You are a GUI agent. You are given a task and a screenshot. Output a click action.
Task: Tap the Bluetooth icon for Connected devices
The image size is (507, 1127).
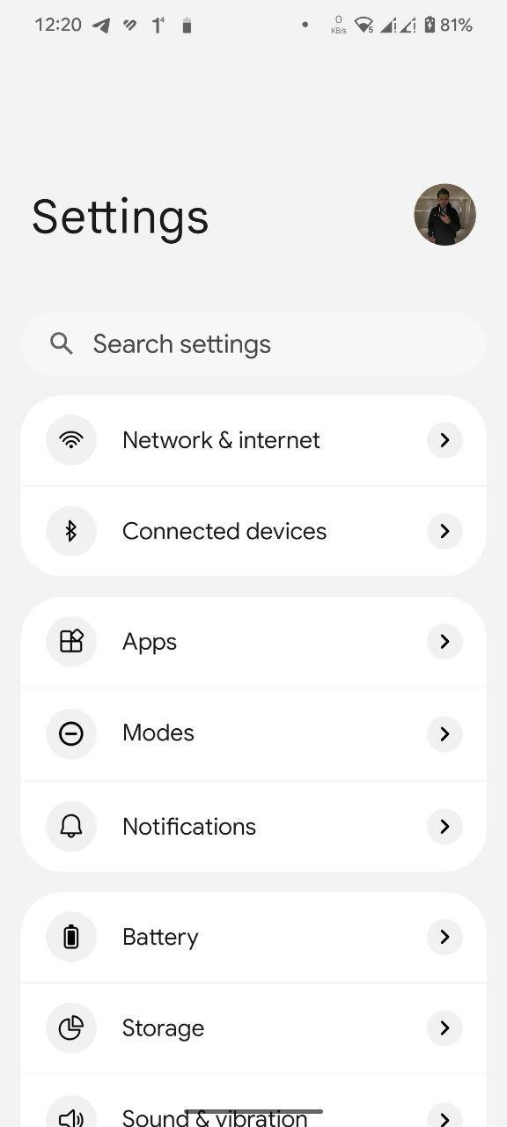click(71, 531)
